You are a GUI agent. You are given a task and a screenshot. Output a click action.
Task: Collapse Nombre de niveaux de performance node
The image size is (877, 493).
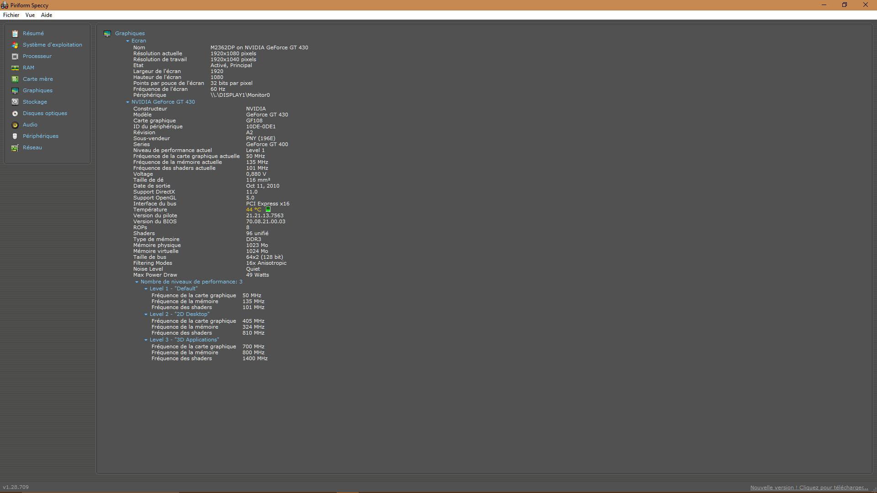click(137, 282)
